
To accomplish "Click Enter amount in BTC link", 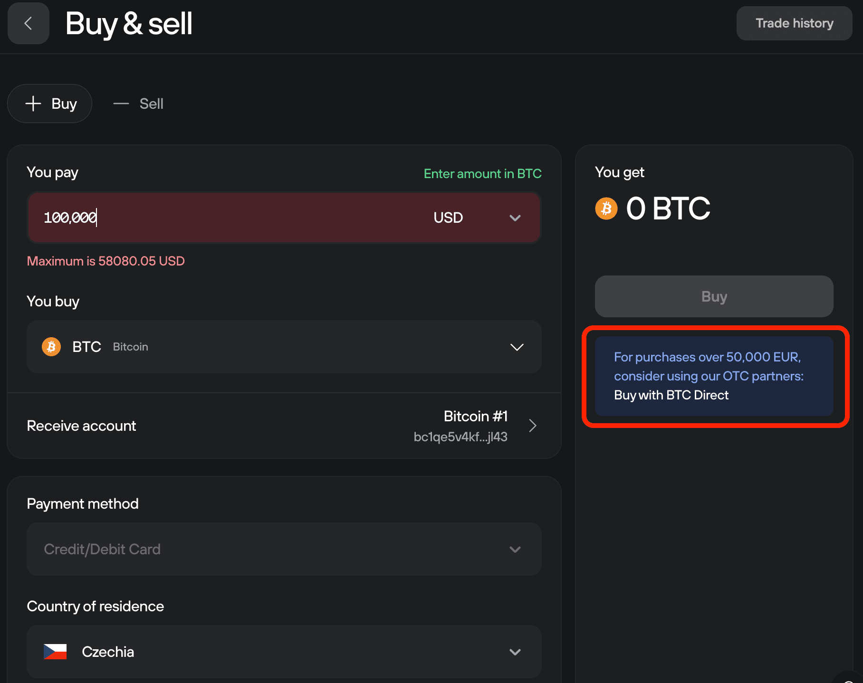I will 482,174.
